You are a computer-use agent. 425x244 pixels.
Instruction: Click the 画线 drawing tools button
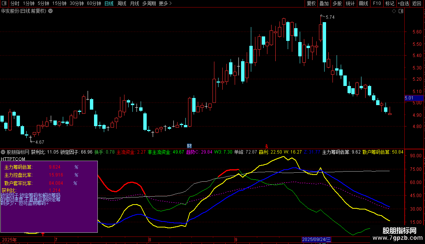coord(363,3)
